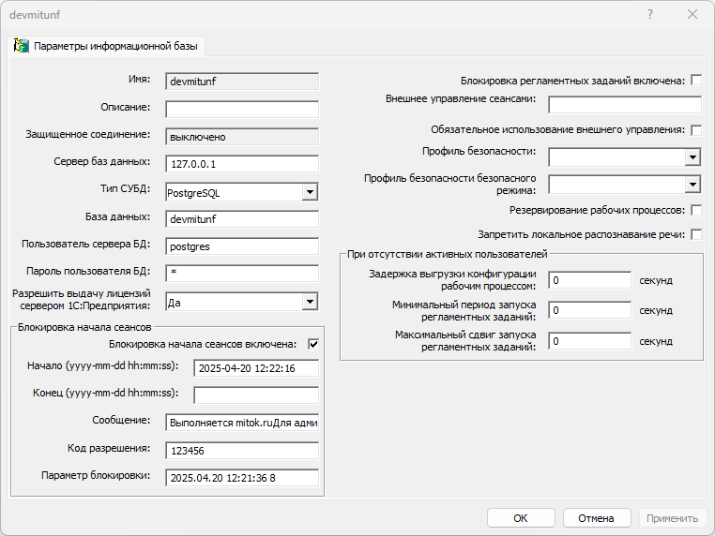Click the help question mark icon

649,14
